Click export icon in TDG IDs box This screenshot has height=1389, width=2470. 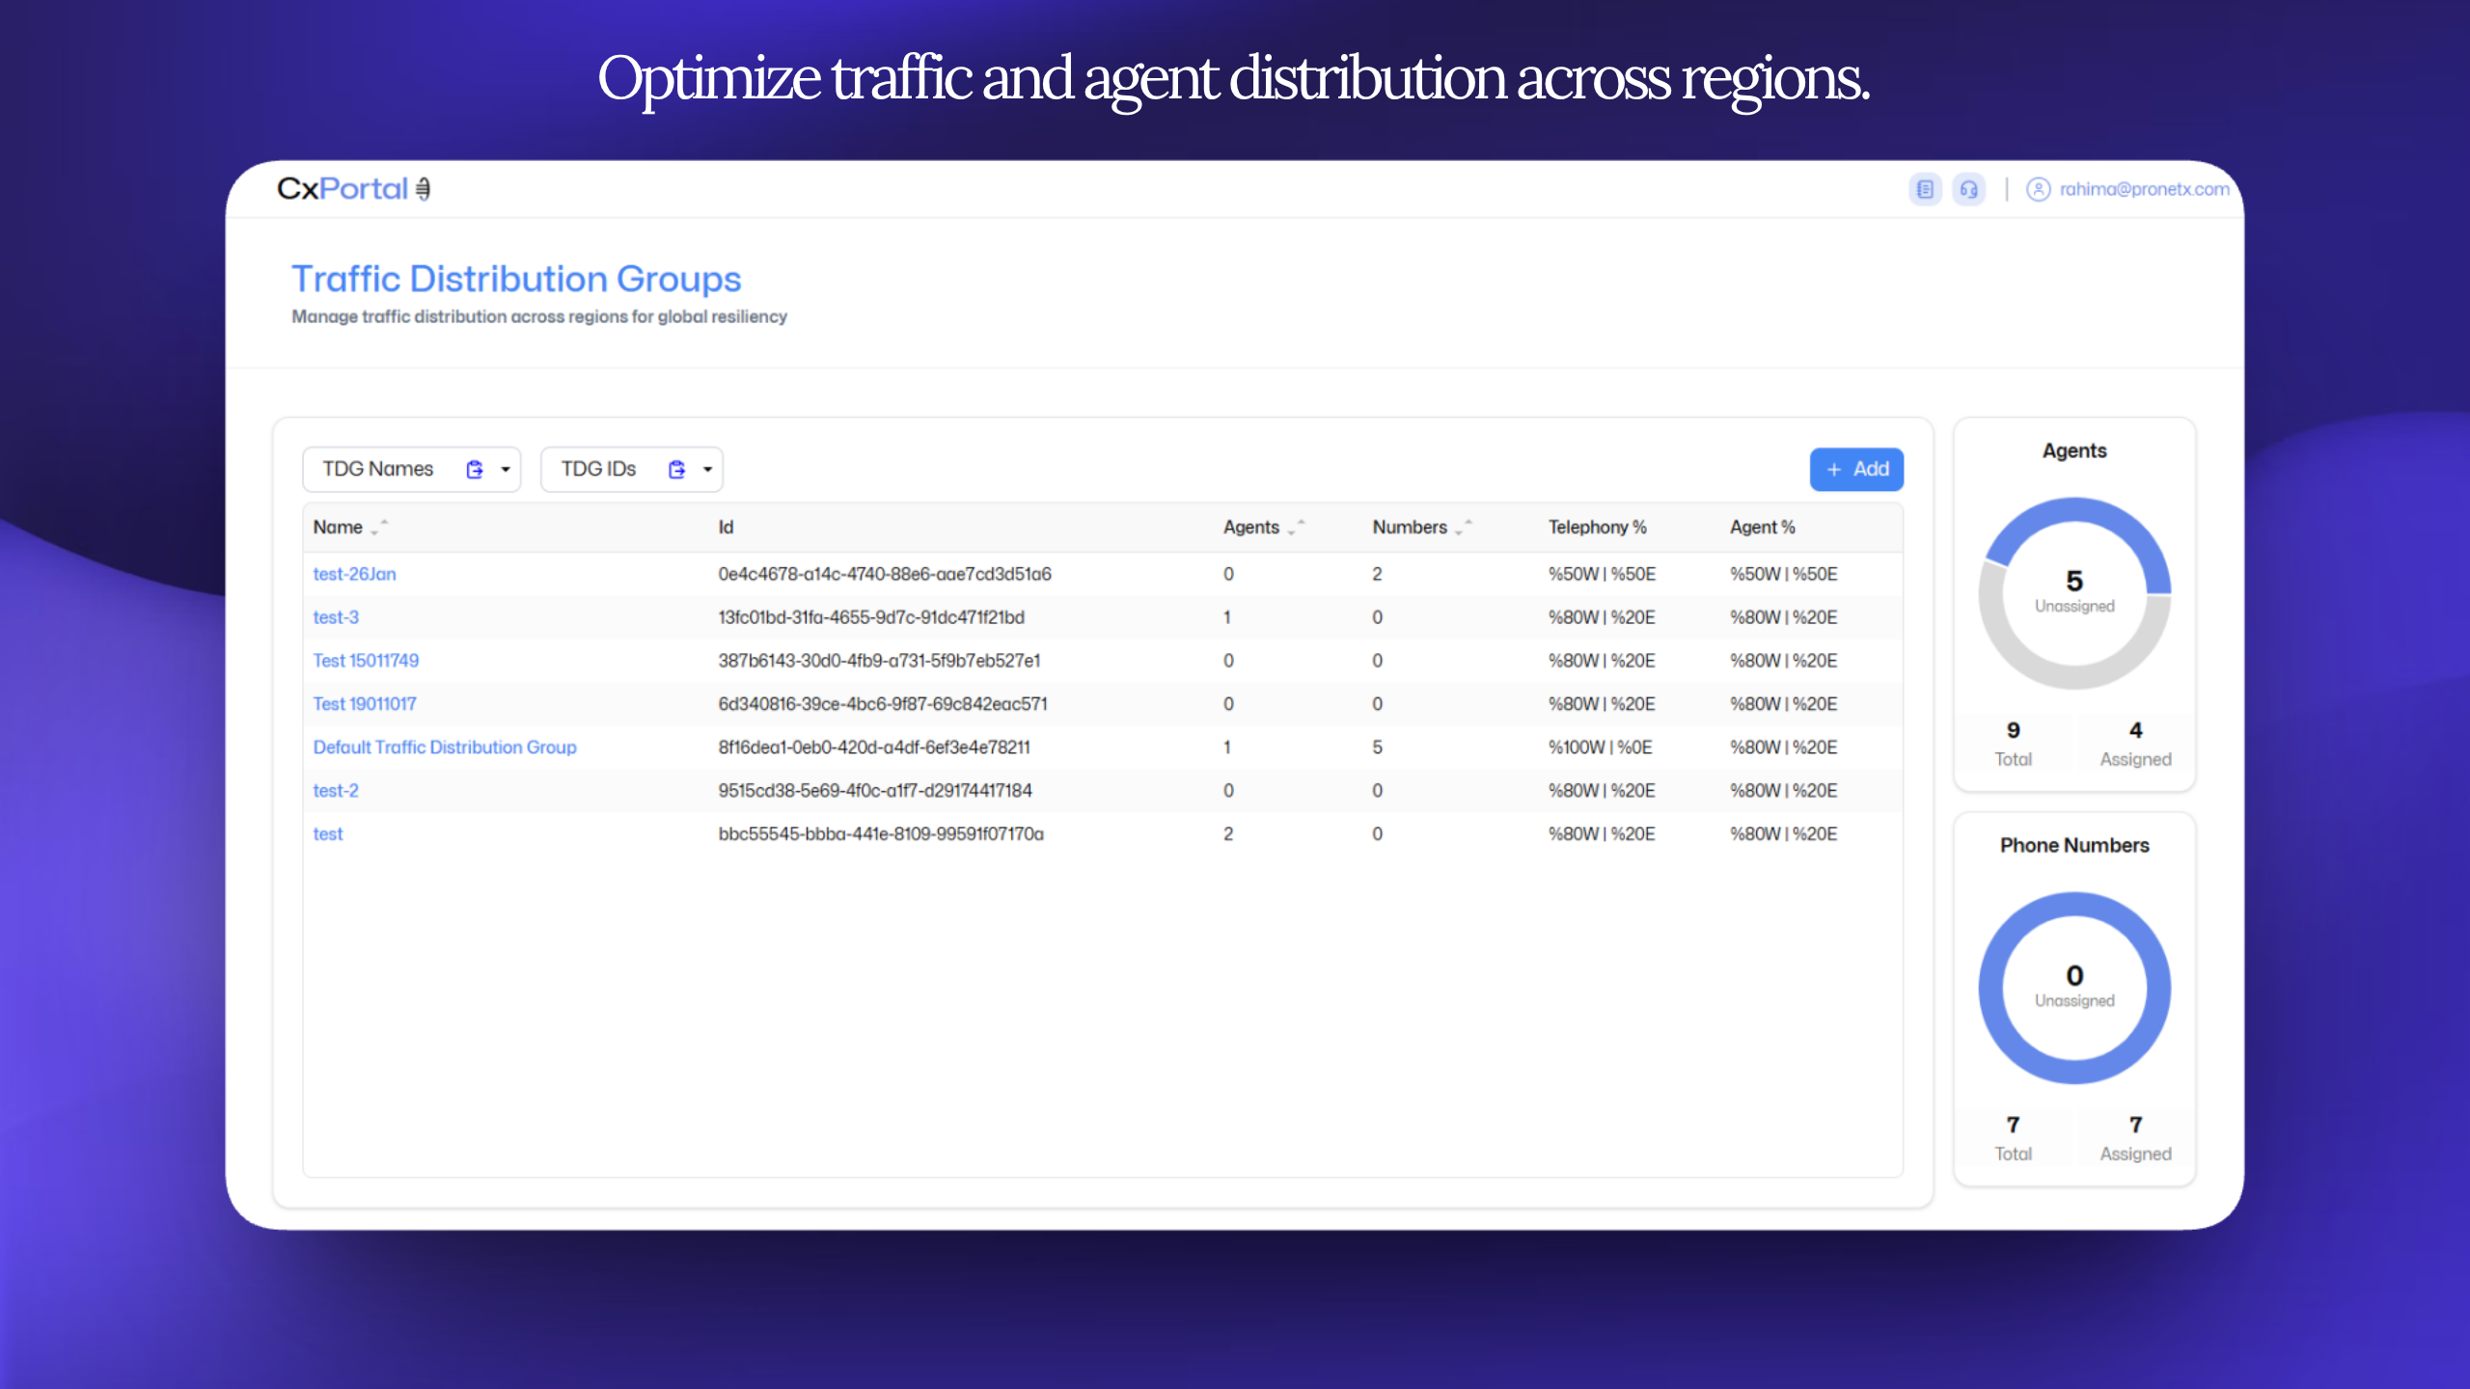coord(676,470)
